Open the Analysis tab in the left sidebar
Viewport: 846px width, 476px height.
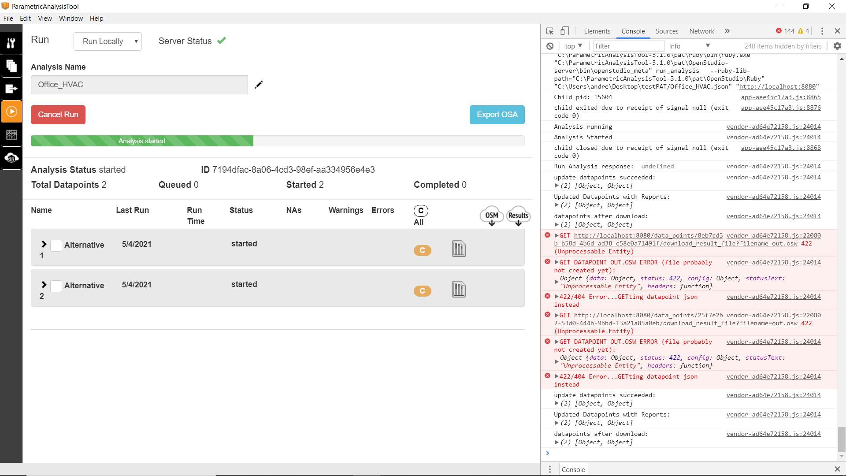tap(12, 43)
